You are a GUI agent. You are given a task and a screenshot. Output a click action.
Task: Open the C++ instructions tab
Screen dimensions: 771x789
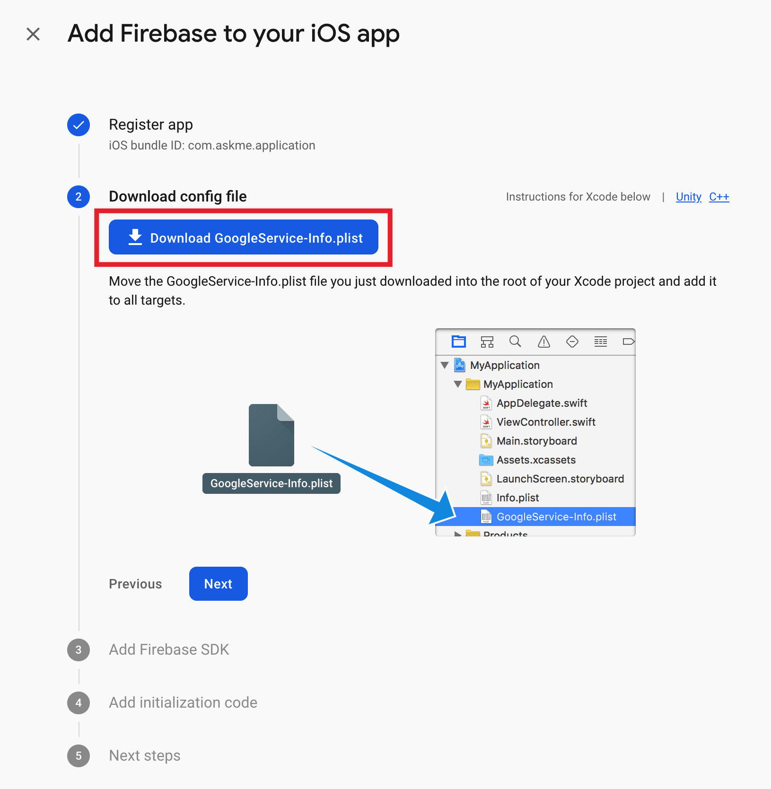click(719, 197)
